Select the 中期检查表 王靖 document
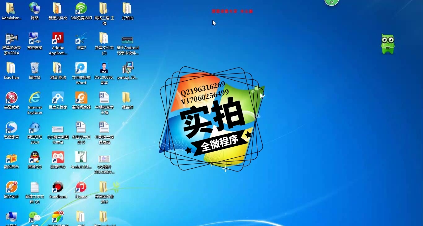Image resolution: width=423 pixels, height=226 pixels. [x=104, y=103]
